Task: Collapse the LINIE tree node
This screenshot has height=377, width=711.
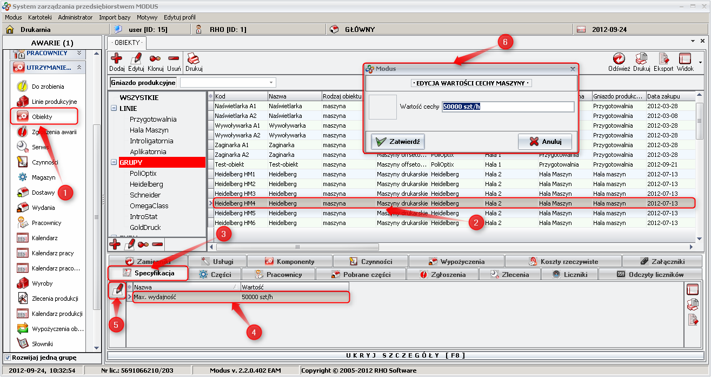Action: pyautogui.click(x=114, y=108)
